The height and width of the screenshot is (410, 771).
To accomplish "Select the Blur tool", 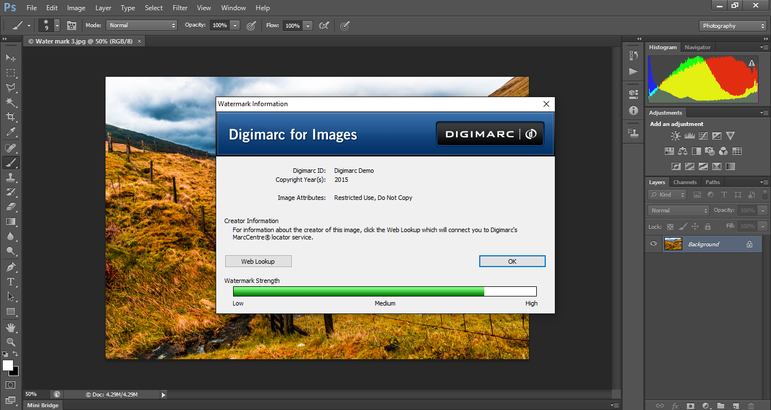I will [11, 237].
